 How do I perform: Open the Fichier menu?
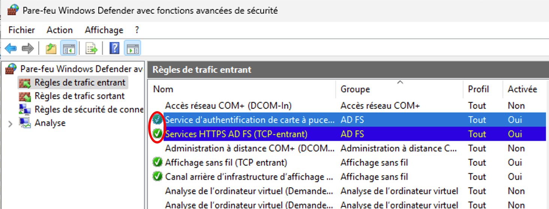click(x=22, y=30)
